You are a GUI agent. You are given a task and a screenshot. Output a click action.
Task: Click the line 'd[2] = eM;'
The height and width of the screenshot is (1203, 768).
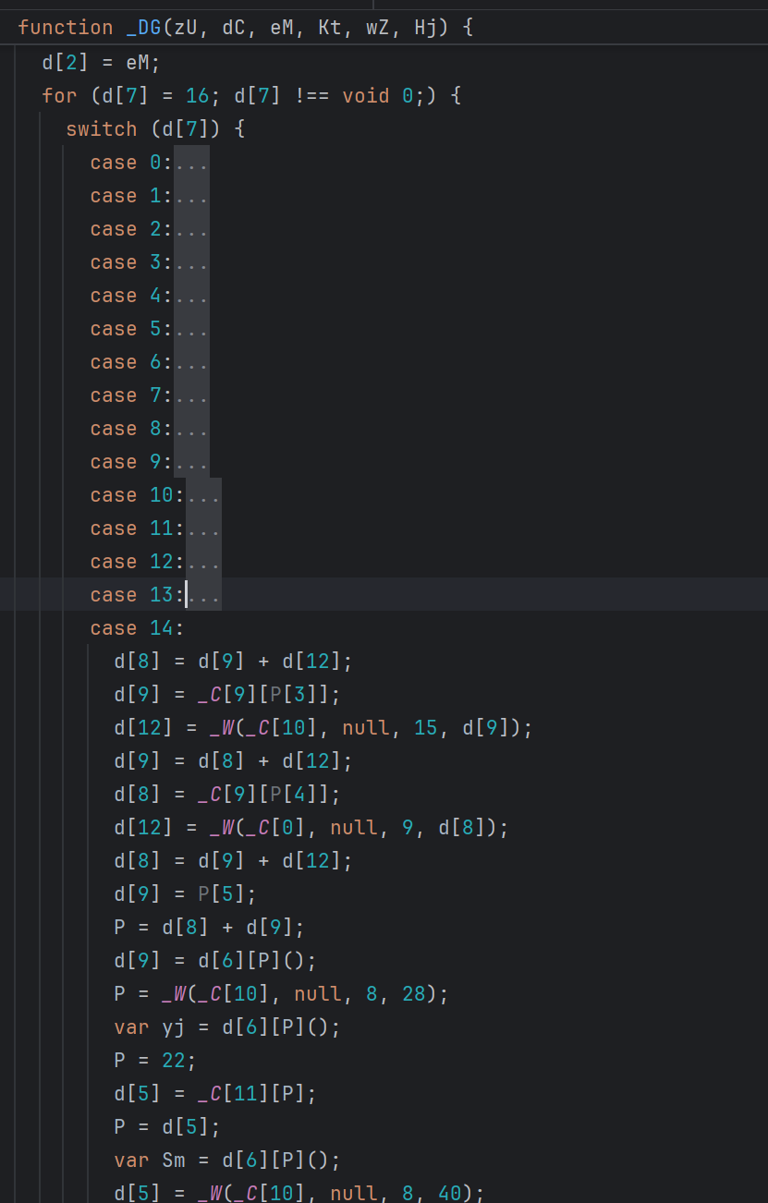coord(102,63)
